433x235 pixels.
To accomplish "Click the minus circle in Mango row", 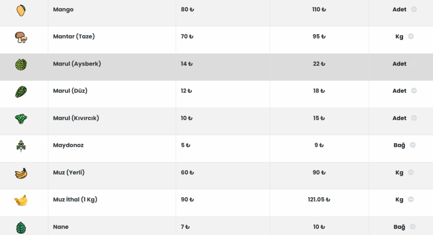I will click(414, 9).
